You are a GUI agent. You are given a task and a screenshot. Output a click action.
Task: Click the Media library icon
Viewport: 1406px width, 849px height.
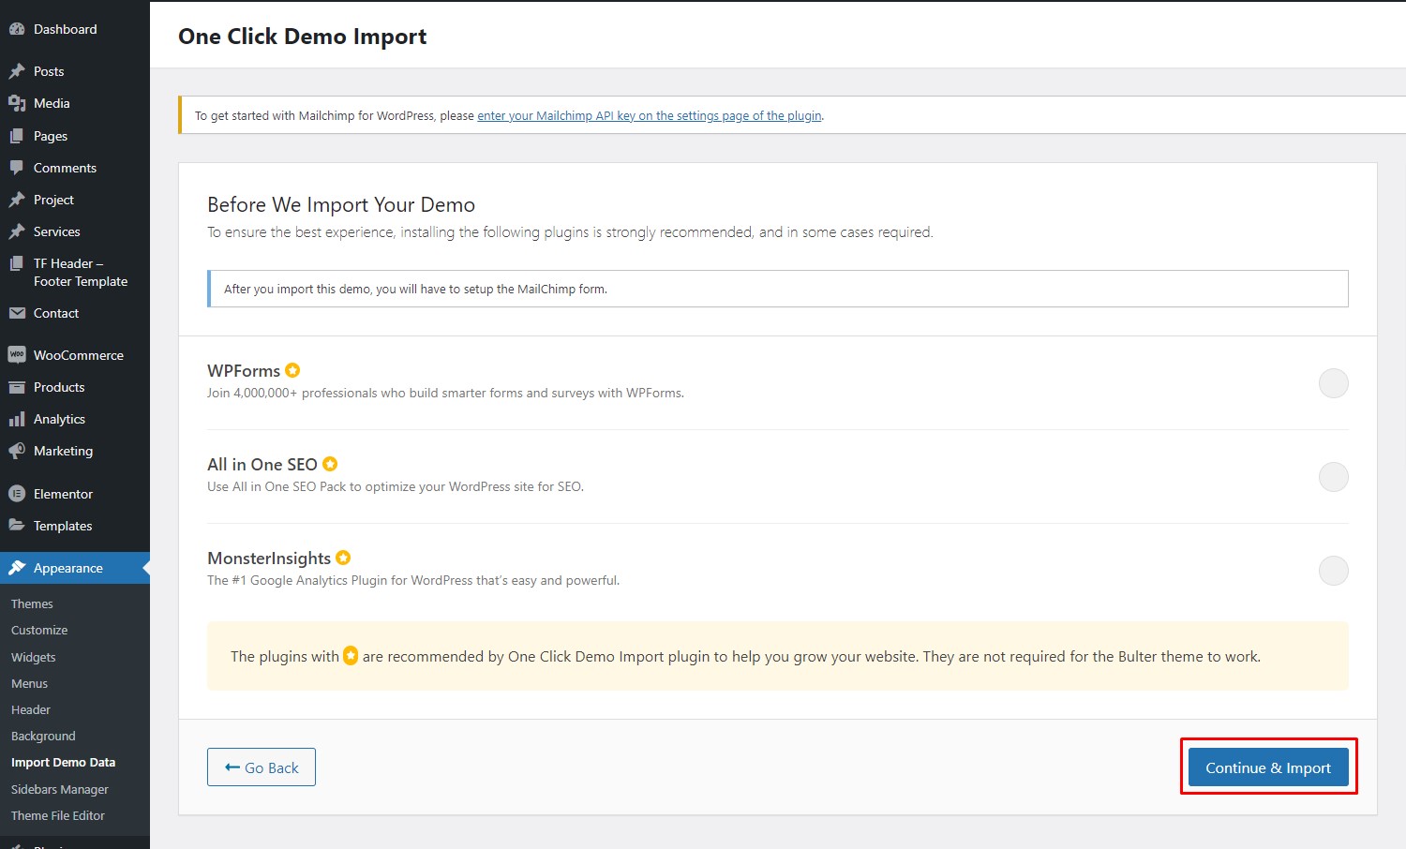click(x=17, y=103)
